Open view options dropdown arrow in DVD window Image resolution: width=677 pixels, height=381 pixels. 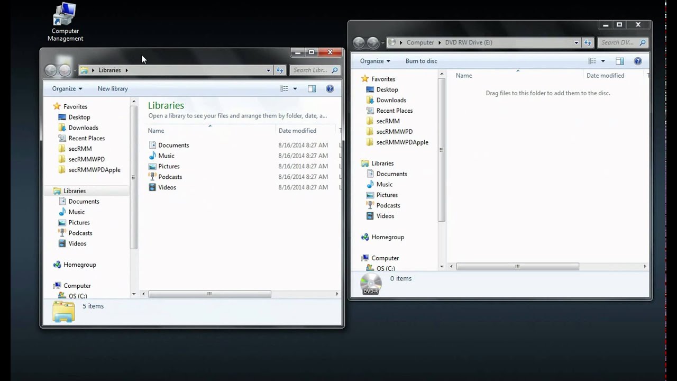pyautogui.click(x=603, y=61)
